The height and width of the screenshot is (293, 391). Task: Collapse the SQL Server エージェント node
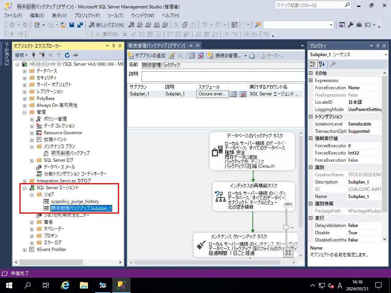pos(24,188)
